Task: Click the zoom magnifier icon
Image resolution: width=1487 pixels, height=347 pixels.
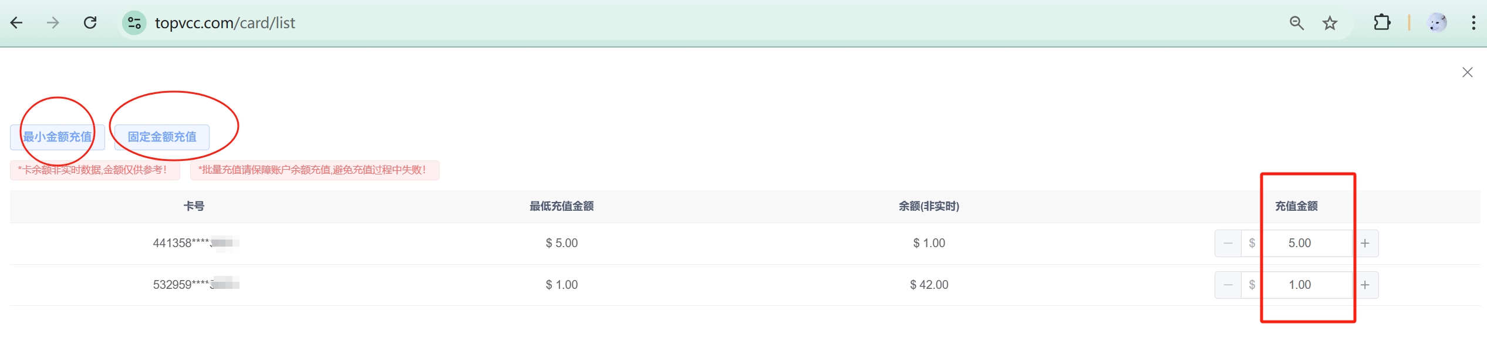Action: (1296, 23)
